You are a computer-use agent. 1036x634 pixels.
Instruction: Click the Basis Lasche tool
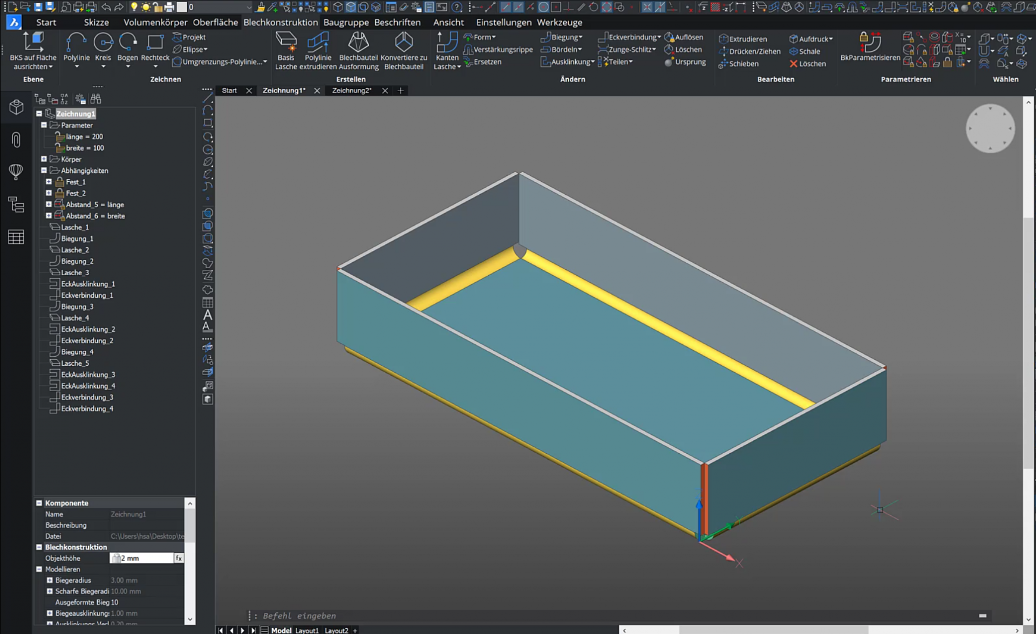point(286,51)
